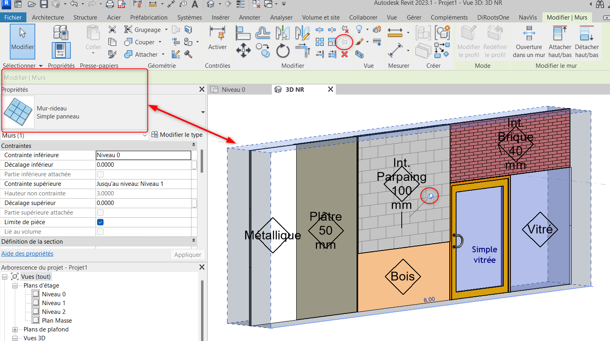
Task: Activate the Align tool icon
Action: (x=243, y=33)
